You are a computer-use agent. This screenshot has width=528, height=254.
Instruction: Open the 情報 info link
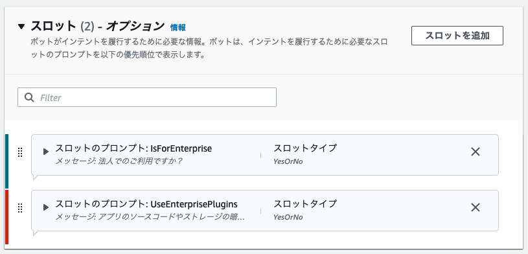(178, 27)
